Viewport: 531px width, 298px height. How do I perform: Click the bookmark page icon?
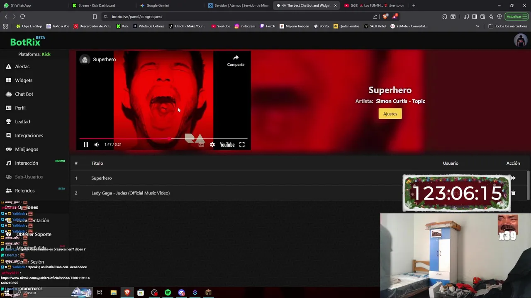coord(95,17)
